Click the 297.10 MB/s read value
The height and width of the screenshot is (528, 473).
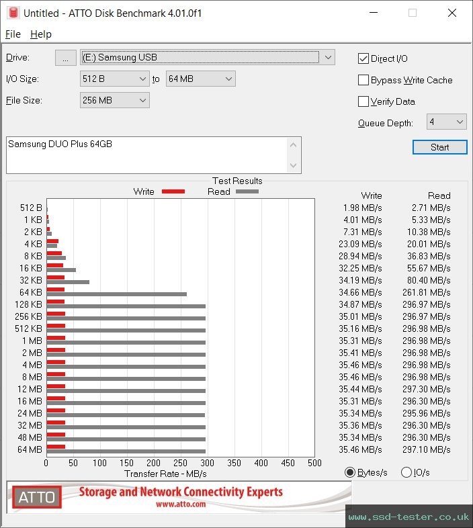(426, 449)
